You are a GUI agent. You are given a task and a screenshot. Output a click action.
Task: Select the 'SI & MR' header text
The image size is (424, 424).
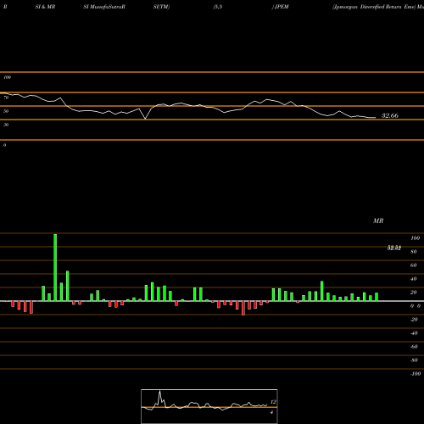[45, 7]
